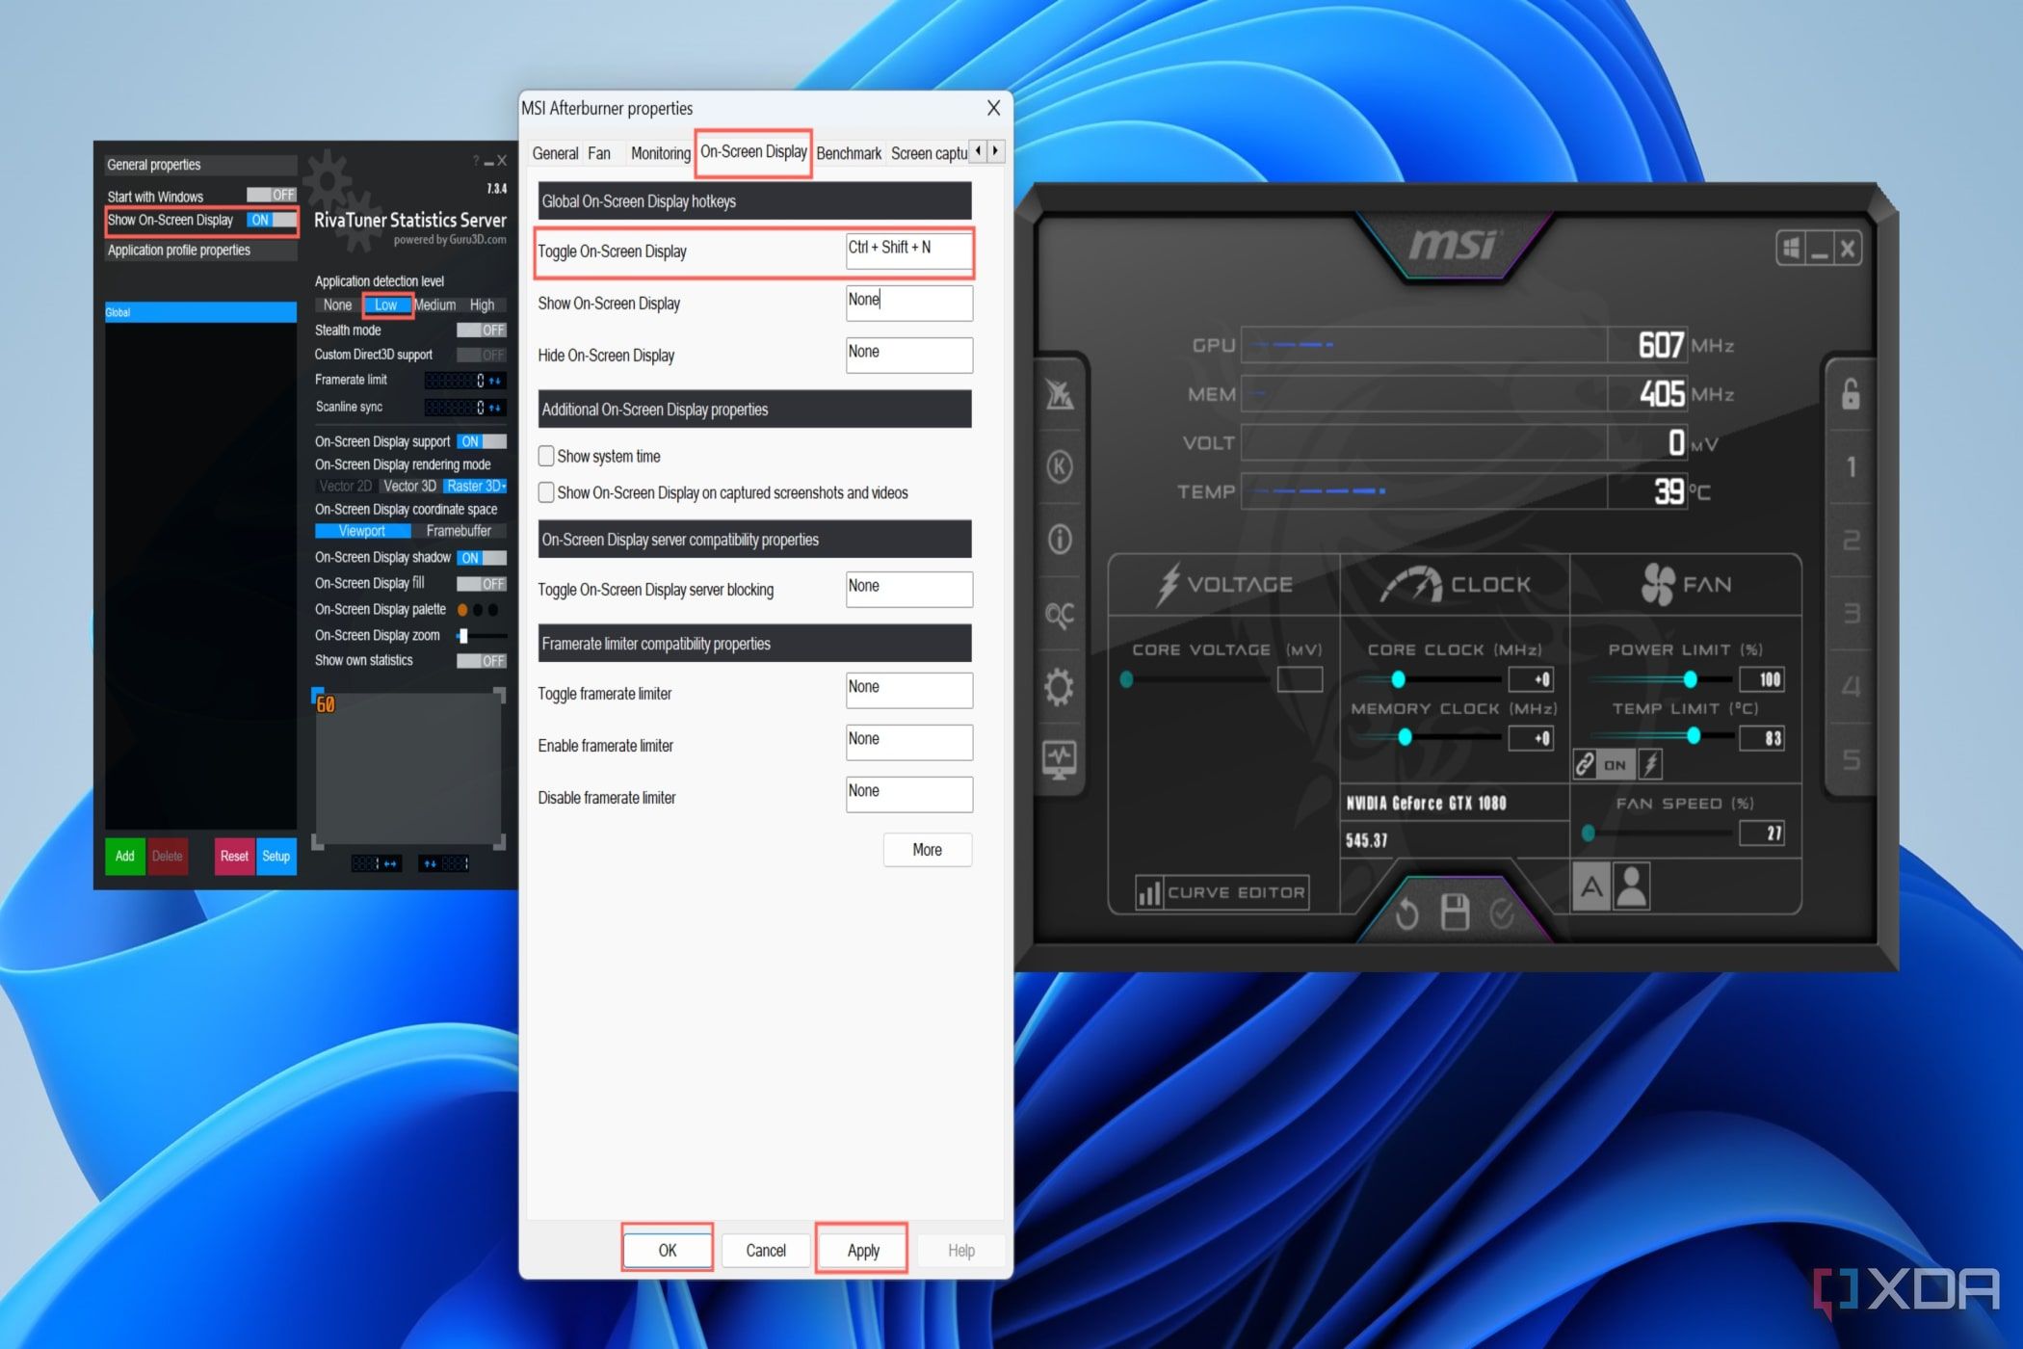Switch to the On-Screen Display tab

753,151
